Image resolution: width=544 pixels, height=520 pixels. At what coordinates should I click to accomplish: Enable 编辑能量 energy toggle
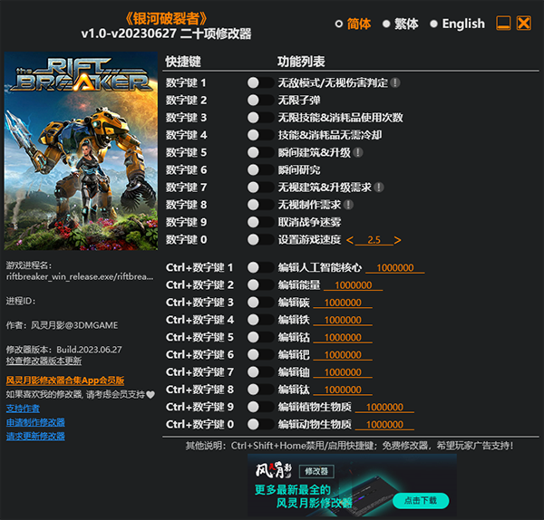[x=260, y=285]
